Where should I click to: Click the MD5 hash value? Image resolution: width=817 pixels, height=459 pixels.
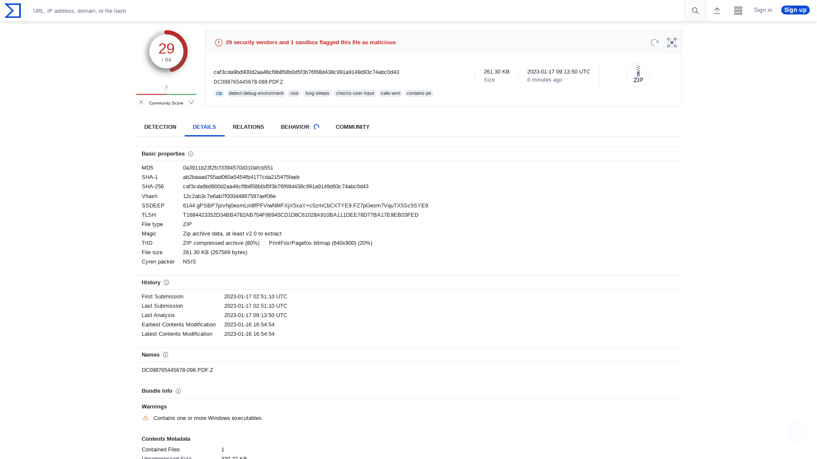[x=228, y=168]
